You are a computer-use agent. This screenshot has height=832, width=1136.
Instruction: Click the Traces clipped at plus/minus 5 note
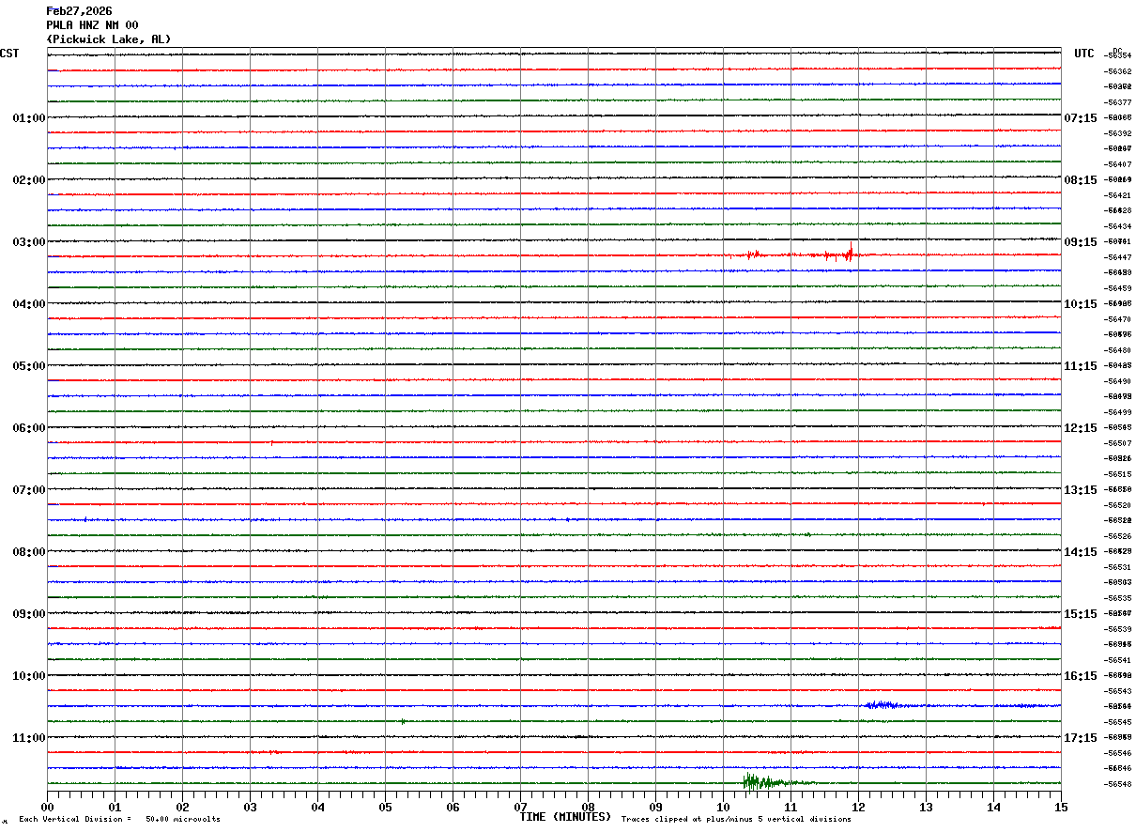click(736, 819)
